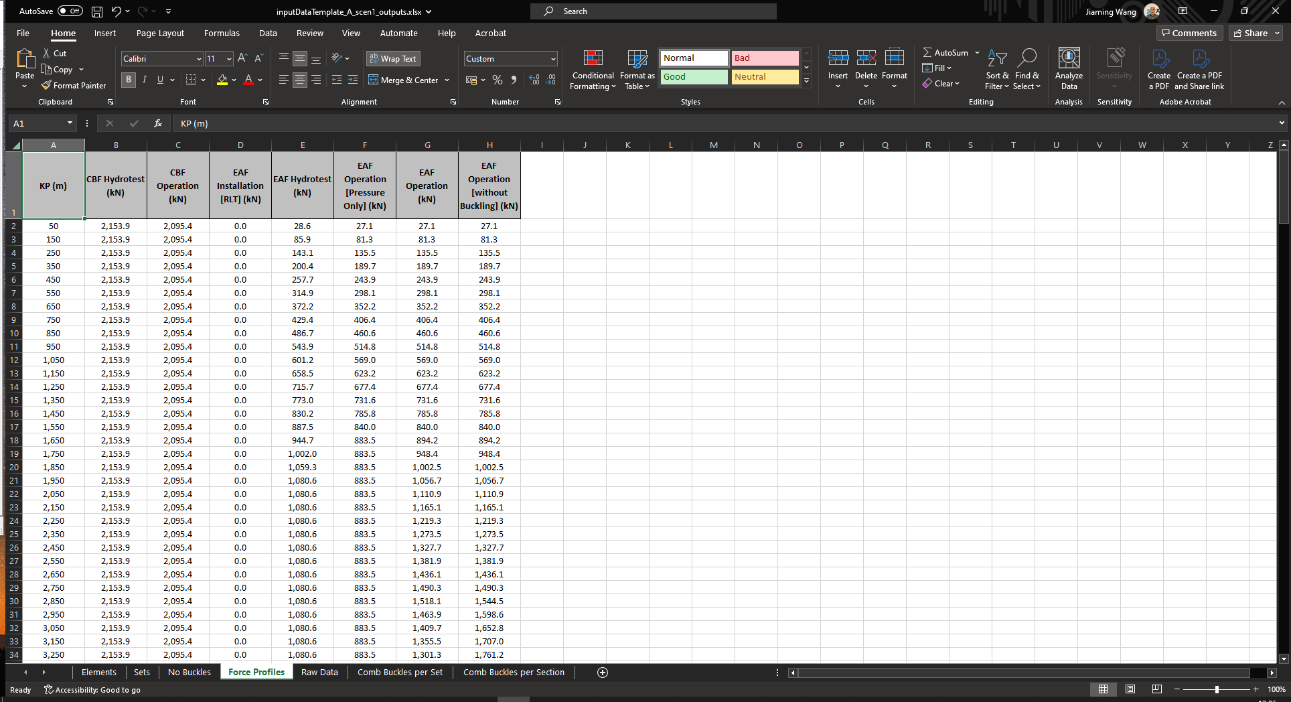Increase font size with the large A icon
1291x702 pixels.
click(x=242, y=58)
